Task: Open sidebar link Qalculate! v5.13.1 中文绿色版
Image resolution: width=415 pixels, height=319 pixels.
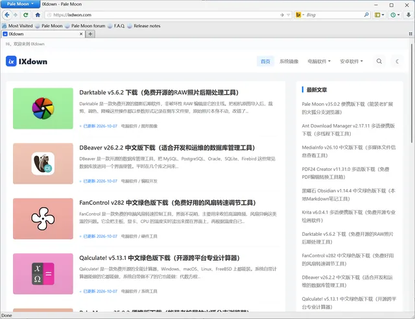Action: pos(349,303)
